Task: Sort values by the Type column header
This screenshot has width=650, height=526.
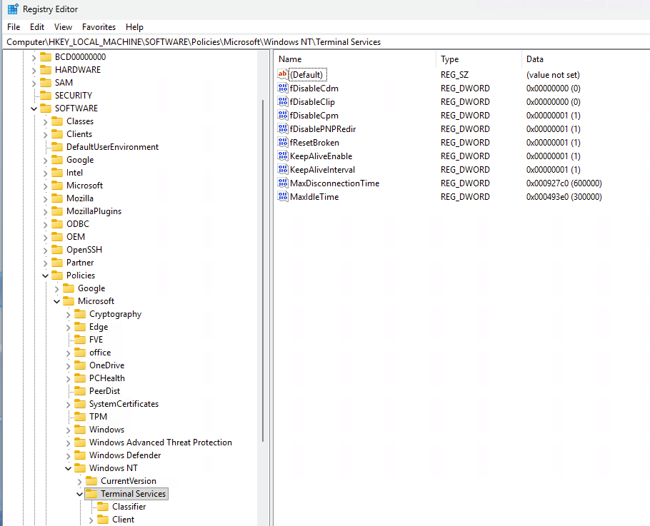Action: click(479, 59)
